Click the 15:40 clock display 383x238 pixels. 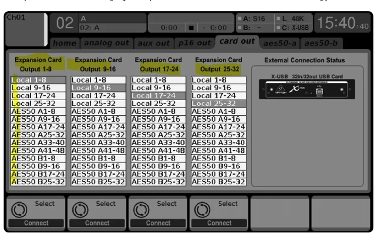(x=343, y=23)
